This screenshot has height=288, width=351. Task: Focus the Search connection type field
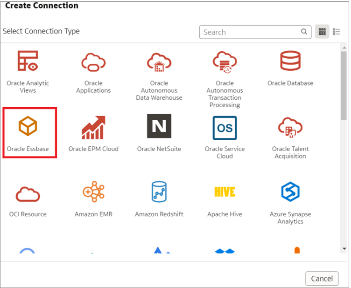[x=255, y=32]
